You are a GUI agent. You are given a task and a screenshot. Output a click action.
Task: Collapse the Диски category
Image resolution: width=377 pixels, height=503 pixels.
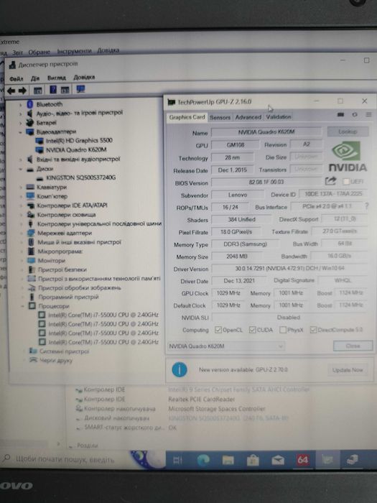[x=21, y=169]
